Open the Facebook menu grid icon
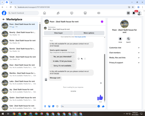145x116 pixels. [128, 13]
